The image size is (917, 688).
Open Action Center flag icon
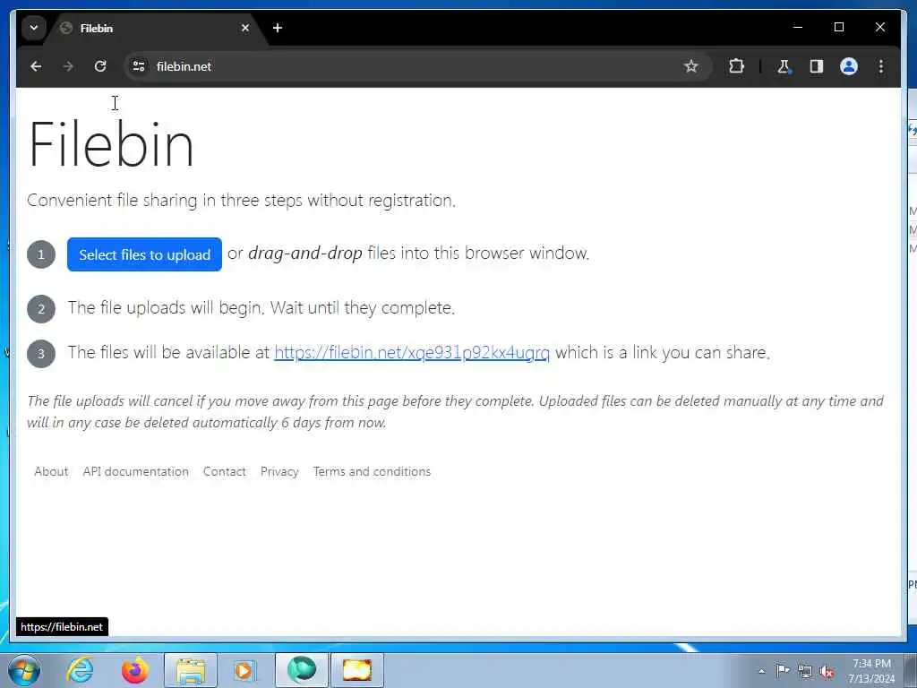click(x=783, y=670)
